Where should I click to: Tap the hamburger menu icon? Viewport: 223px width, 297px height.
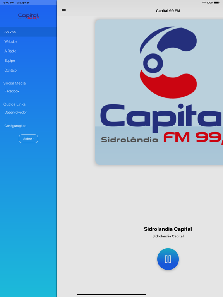64,11
